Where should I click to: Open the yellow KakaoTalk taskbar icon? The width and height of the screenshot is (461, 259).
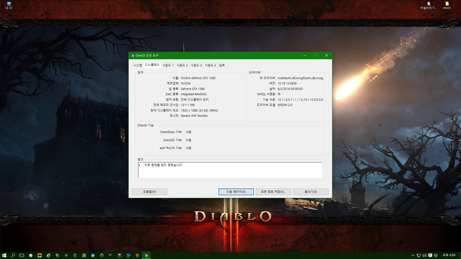click(40, 255)
